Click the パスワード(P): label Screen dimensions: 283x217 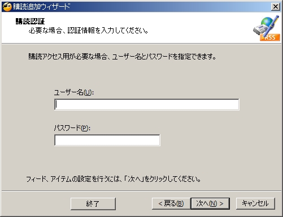[x=72, y=128]
